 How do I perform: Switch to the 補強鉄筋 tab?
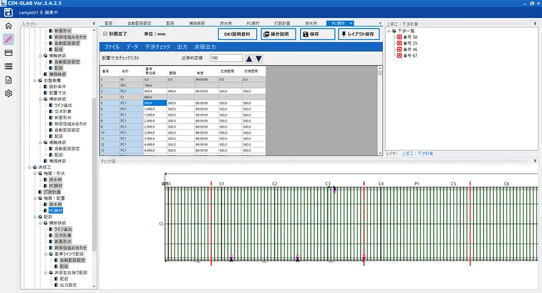pyautogui.click(x=197, y=23)
